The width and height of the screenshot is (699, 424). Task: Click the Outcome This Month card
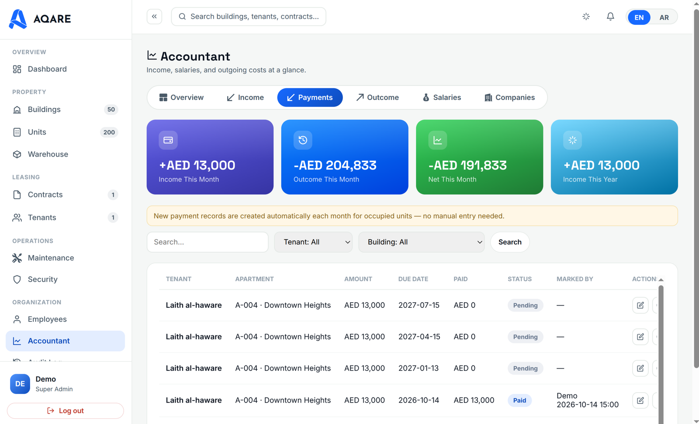(x=345, y=157)
